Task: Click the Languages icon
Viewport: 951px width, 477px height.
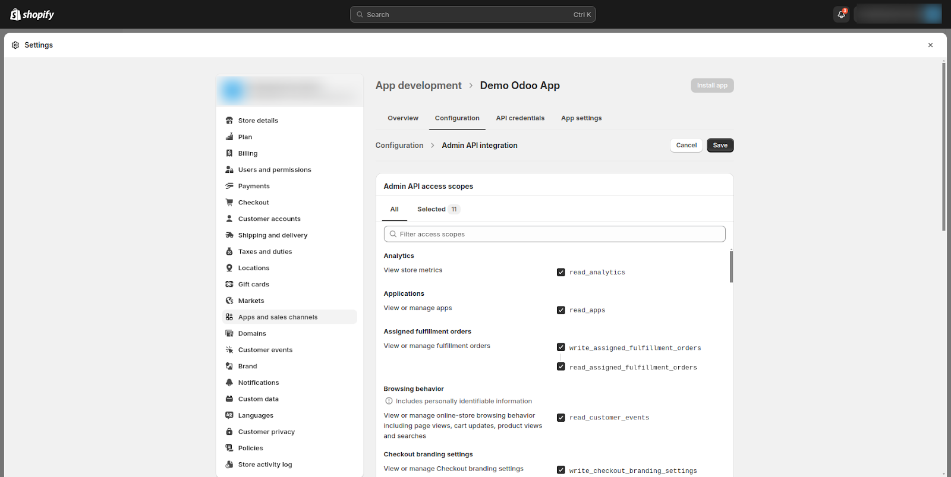Action: (229, 416)
